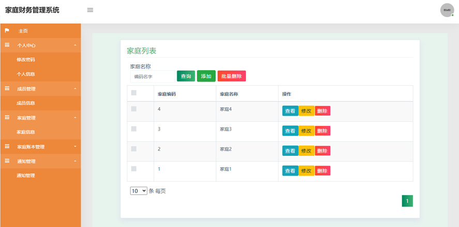The height and width of the screenshot is (227, 459).
Task: Click 删除 for 家庭4
Action: point(323,111)
